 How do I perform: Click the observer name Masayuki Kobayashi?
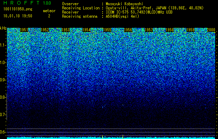(124, 4)
